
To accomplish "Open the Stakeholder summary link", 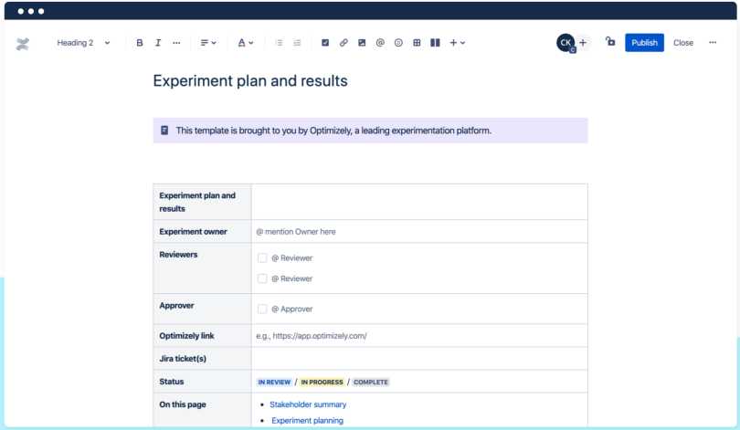I will click(308, 404).
